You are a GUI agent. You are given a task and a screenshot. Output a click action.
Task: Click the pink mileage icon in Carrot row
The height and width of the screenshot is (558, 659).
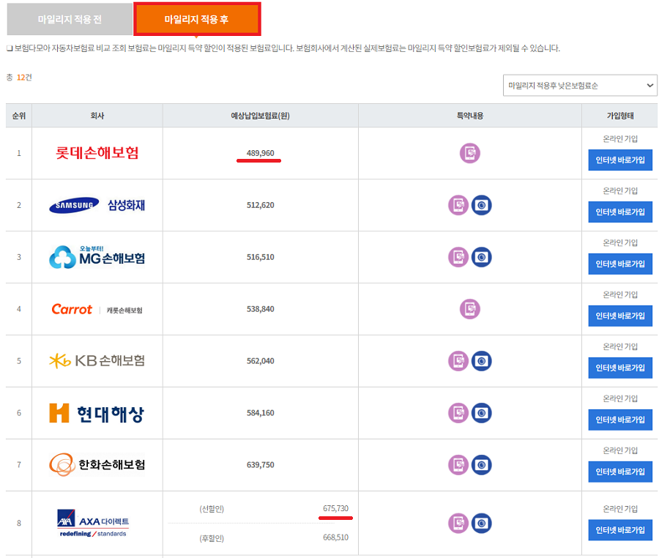pyautogui.click(x=470, y=309)
